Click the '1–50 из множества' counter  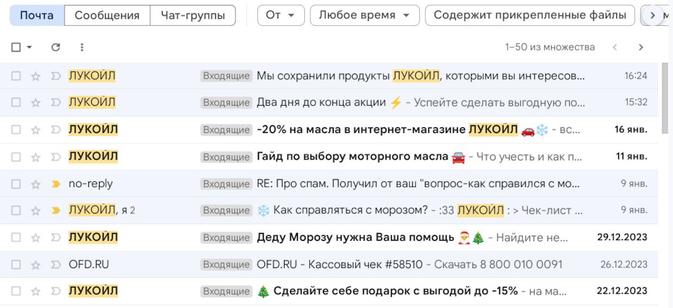coord(550,47)
